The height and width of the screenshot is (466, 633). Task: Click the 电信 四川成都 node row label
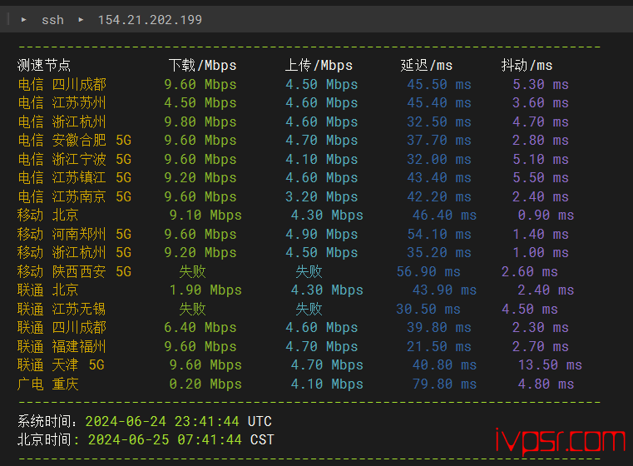(62, 84)
